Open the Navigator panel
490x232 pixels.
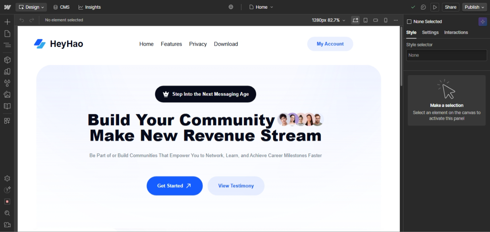click(x=7, y=45)
